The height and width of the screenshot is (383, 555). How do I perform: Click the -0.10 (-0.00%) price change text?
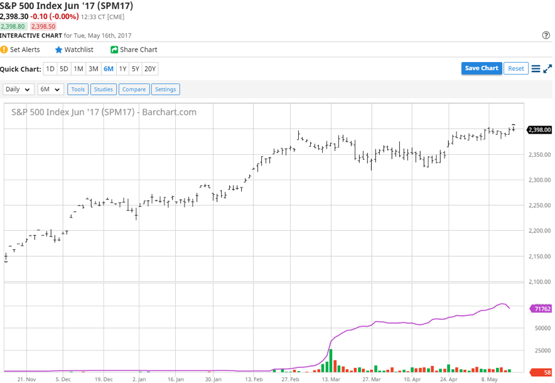pos(55,16)
